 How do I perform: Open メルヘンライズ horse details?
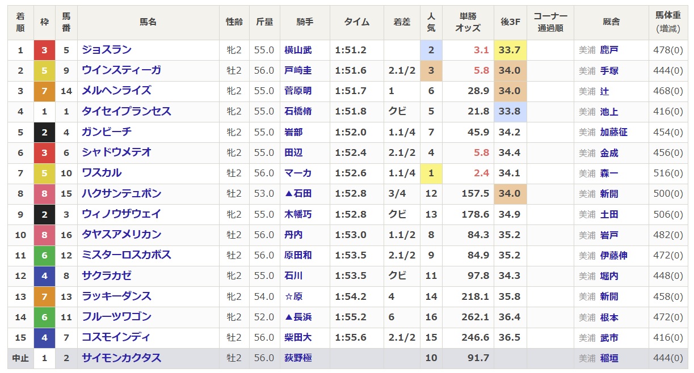coord(116,91)
